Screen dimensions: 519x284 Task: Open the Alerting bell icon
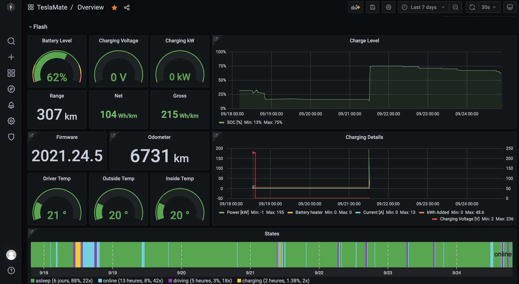tap(11, 105)
